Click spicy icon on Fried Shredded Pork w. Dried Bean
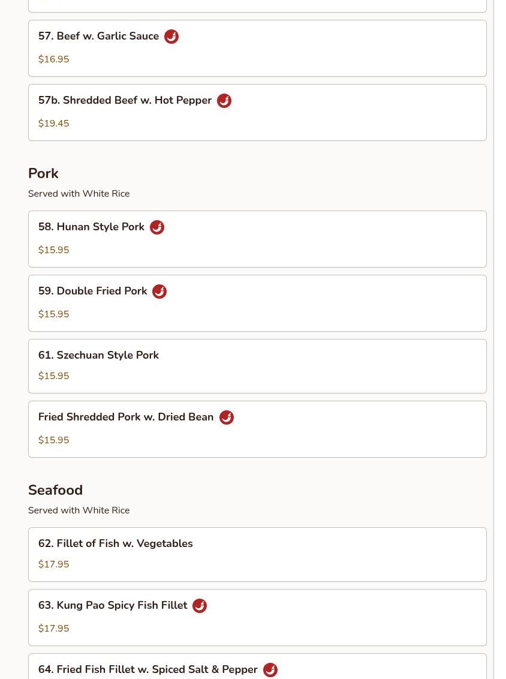The image size is (506, 679). coord(227,417)
